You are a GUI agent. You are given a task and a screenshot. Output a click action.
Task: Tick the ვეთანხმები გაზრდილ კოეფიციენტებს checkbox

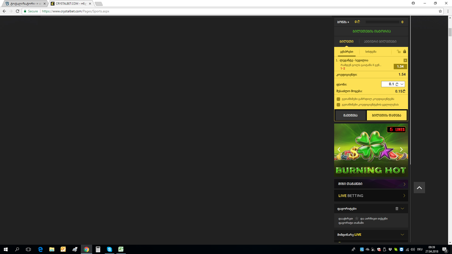point(339,99)
